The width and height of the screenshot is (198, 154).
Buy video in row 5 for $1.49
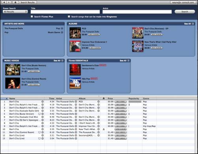121,114
